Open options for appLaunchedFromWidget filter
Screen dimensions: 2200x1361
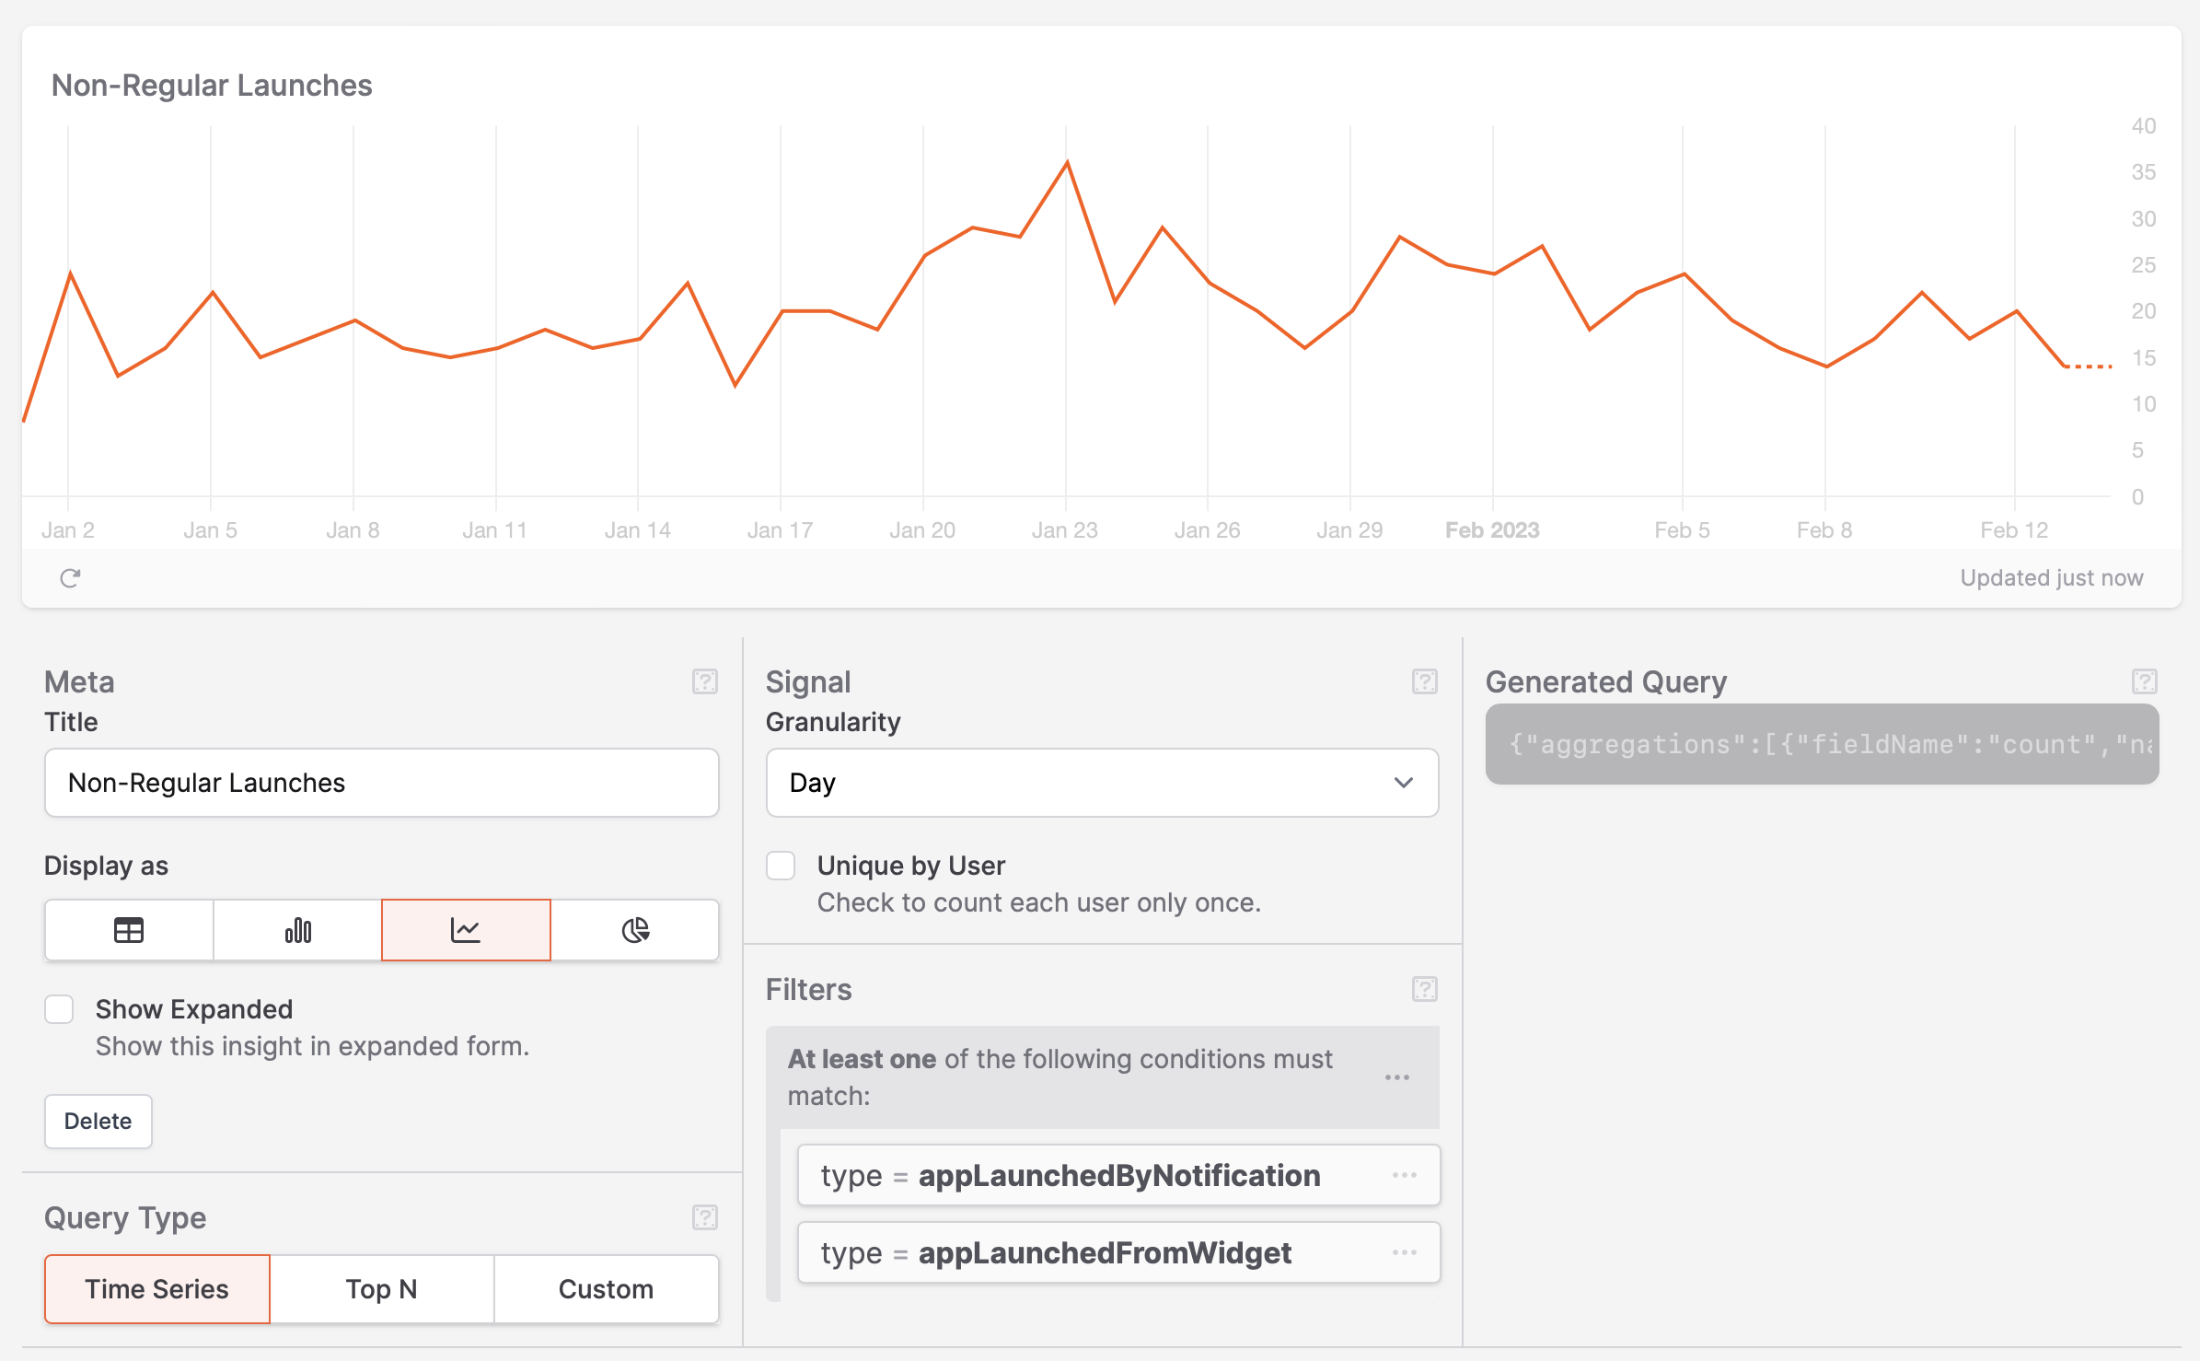point(1404,1252)
